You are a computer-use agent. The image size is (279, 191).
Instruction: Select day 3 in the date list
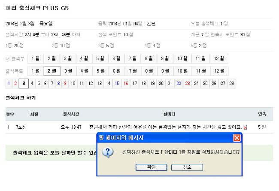(24, 83)
